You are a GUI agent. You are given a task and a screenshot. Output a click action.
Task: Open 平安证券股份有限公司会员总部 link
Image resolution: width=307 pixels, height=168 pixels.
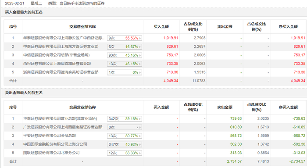click(x=50, y=136)
